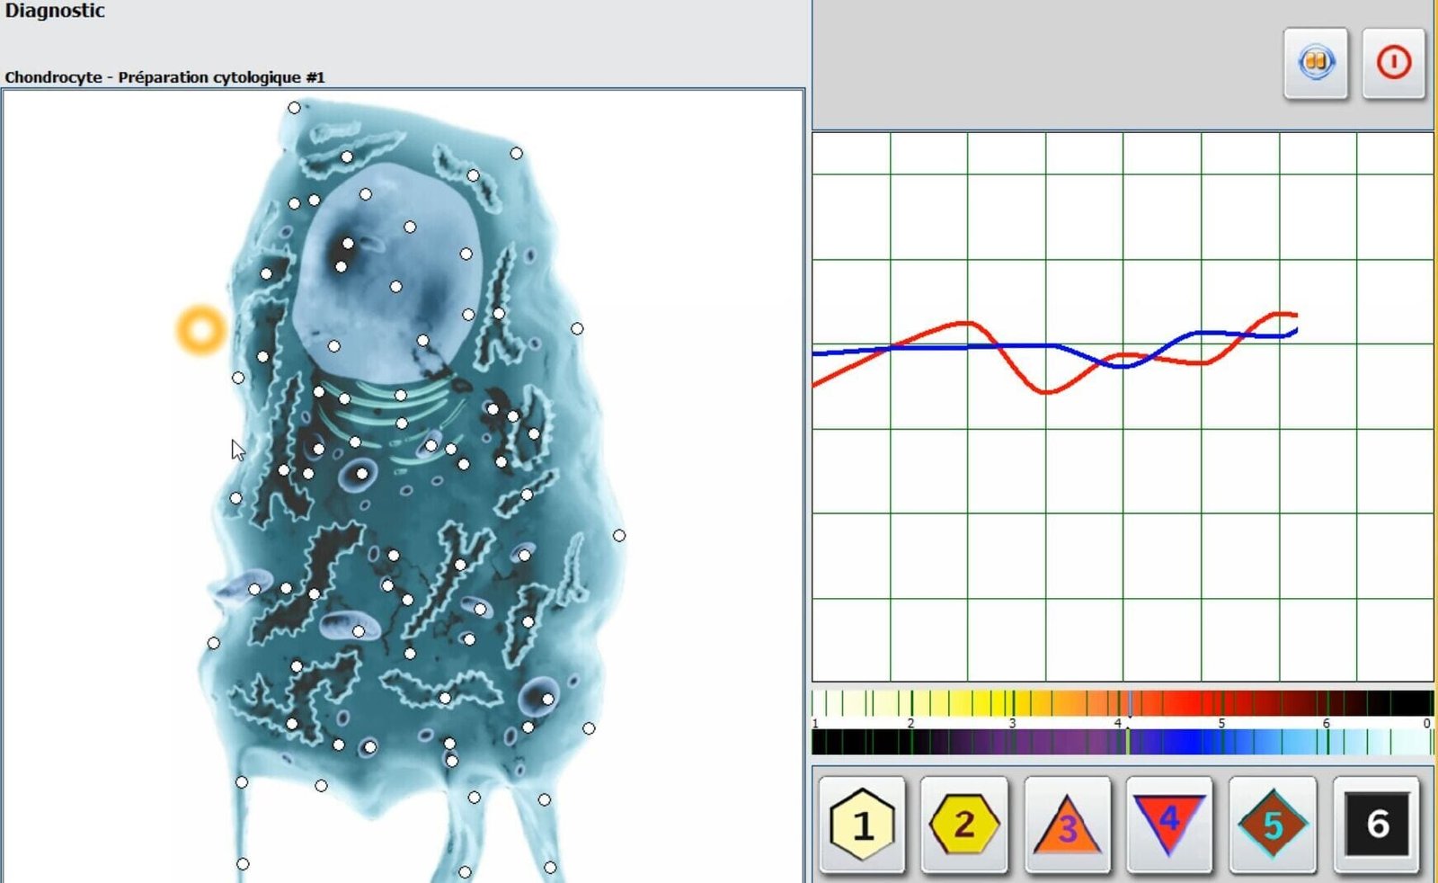Click the number 1 mark on color scale
The image size is (1438, 883).
[815, 723]
